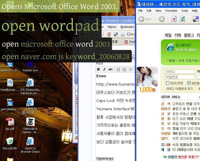Click the 369 link in 모바일 row
The image size is (200, 161).
coord(175,133)
